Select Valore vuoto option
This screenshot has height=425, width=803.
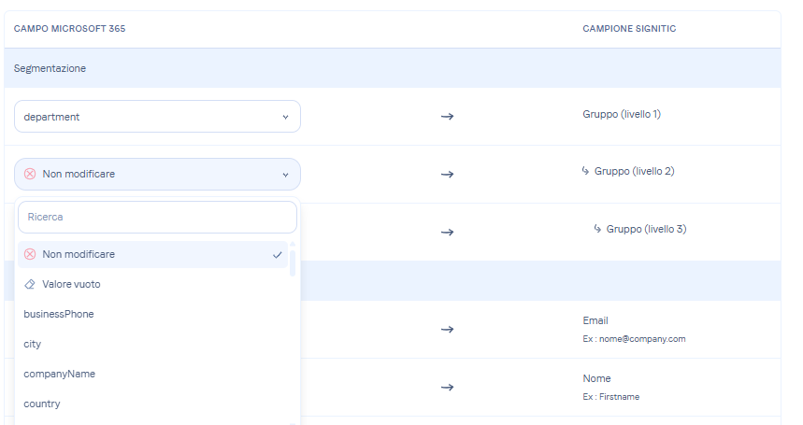point(71,284)
